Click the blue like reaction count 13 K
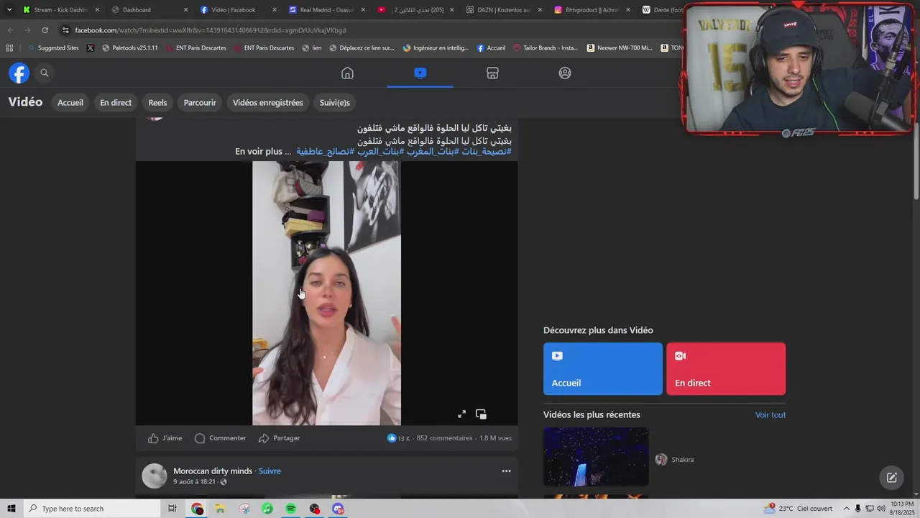 click(398, 438)
